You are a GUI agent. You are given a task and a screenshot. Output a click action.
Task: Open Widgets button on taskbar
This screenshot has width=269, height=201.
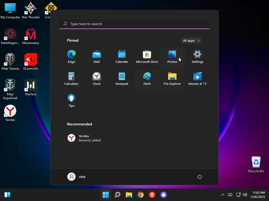pos(7,195)
